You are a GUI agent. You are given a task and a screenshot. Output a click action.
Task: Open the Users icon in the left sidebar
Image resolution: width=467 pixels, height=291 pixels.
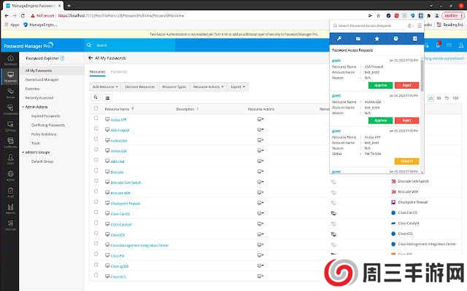(10, 159)
